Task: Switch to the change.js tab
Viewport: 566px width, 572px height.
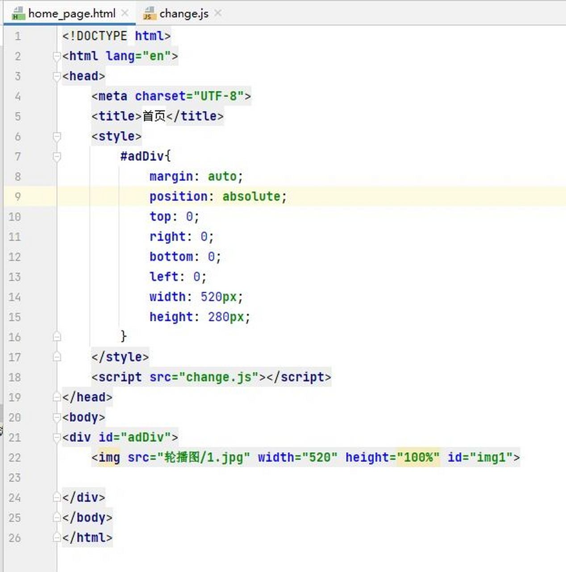Action: 183,14
